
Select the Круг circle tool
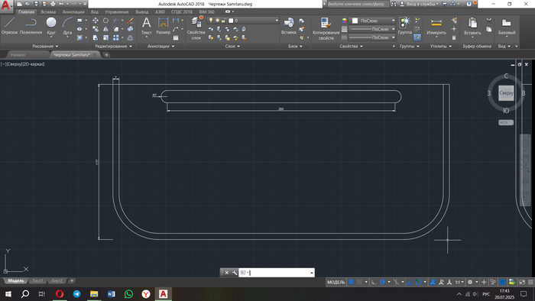(51, 26)
